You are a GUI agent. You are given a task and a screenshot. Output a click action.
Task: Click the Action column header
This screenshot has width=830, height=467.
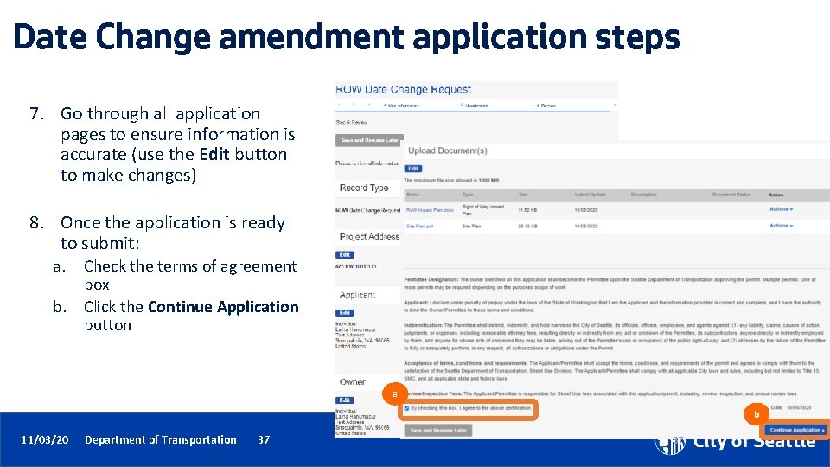(x=776, y=195)
